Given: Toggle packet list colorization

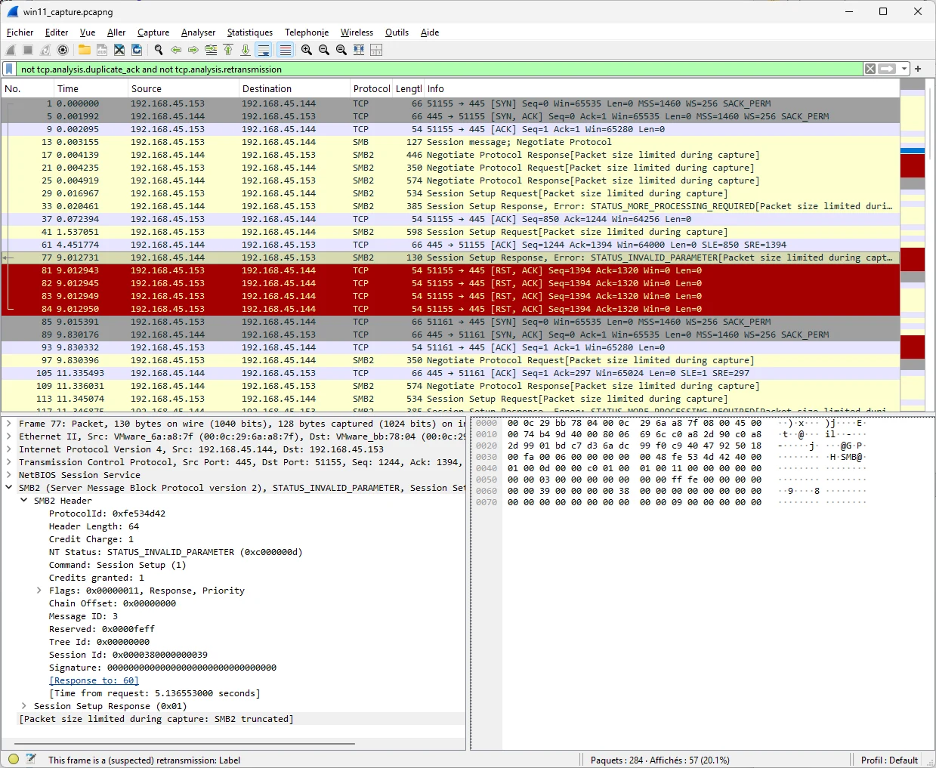Looking at the screenshot, I should (x=285, y=50).
